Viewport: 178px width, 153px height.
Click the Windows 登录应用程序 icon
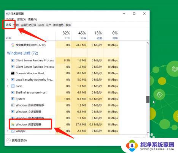coord(13,105)
